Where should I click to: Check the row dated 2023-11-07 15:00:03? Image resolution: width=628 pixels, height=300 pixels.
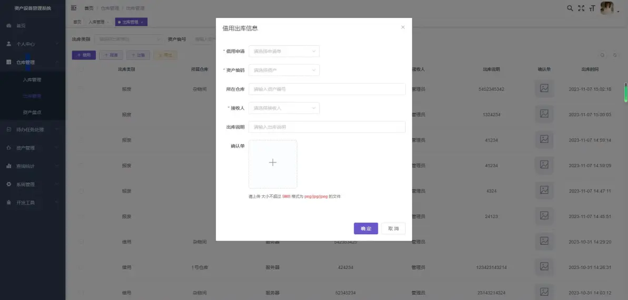tap(81, 114)
